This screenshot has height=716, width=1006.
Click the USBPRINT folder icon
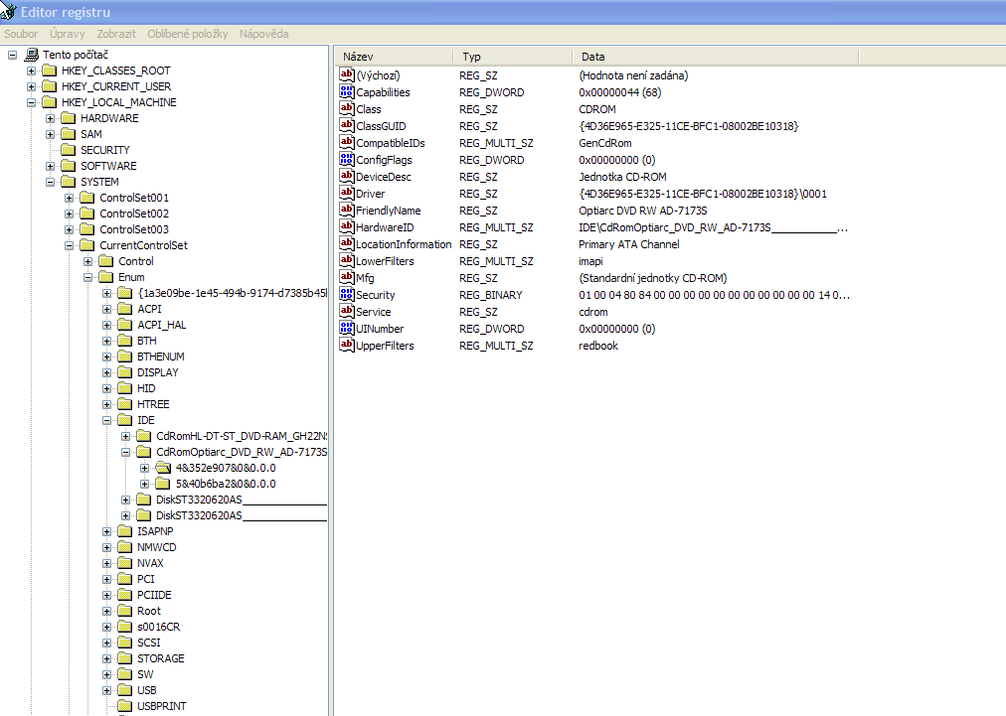(125, 706)
